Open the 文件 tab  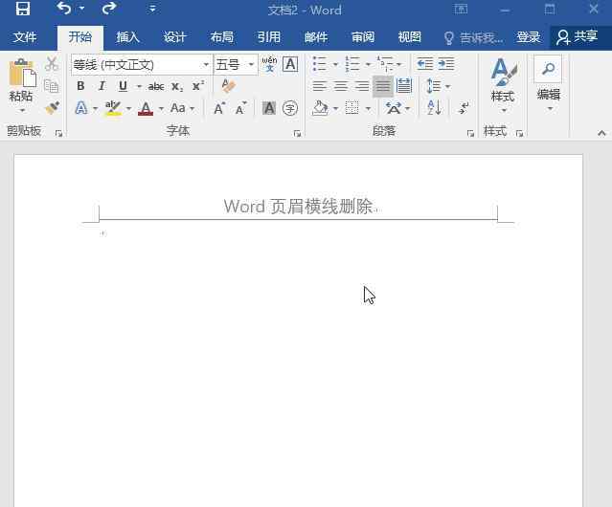click(x=25, y=37)
